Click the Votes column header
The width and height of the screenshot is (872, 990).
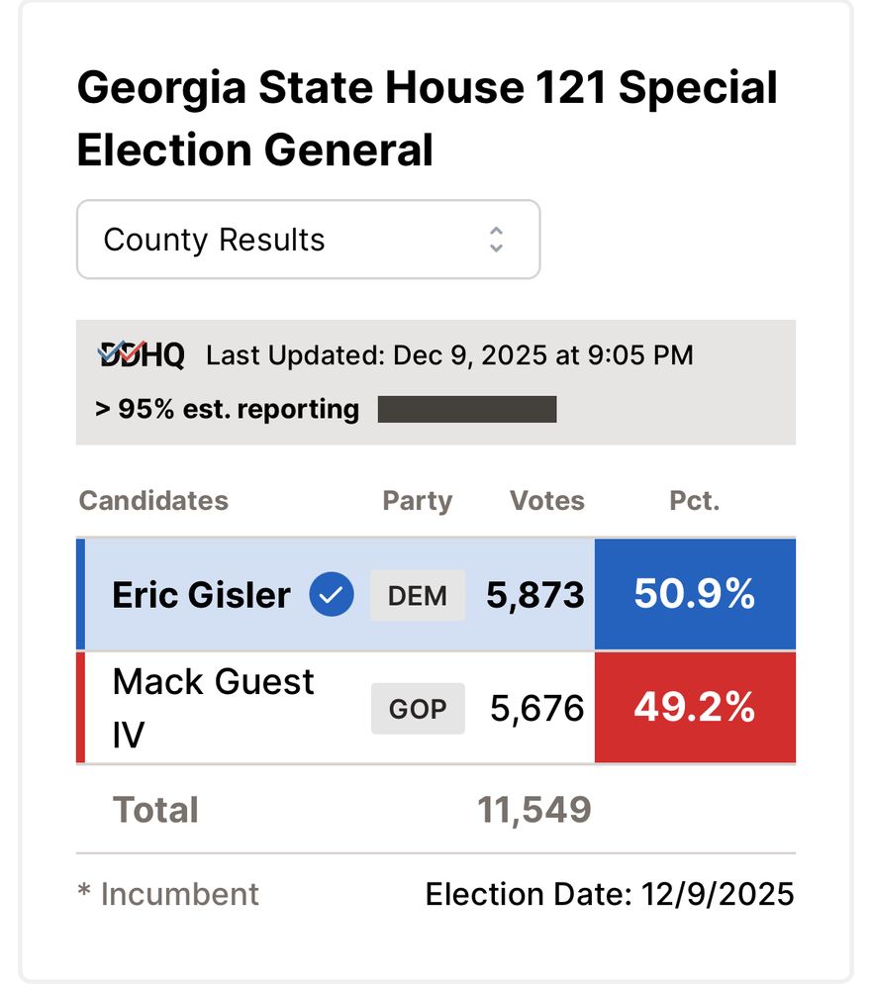547,501
